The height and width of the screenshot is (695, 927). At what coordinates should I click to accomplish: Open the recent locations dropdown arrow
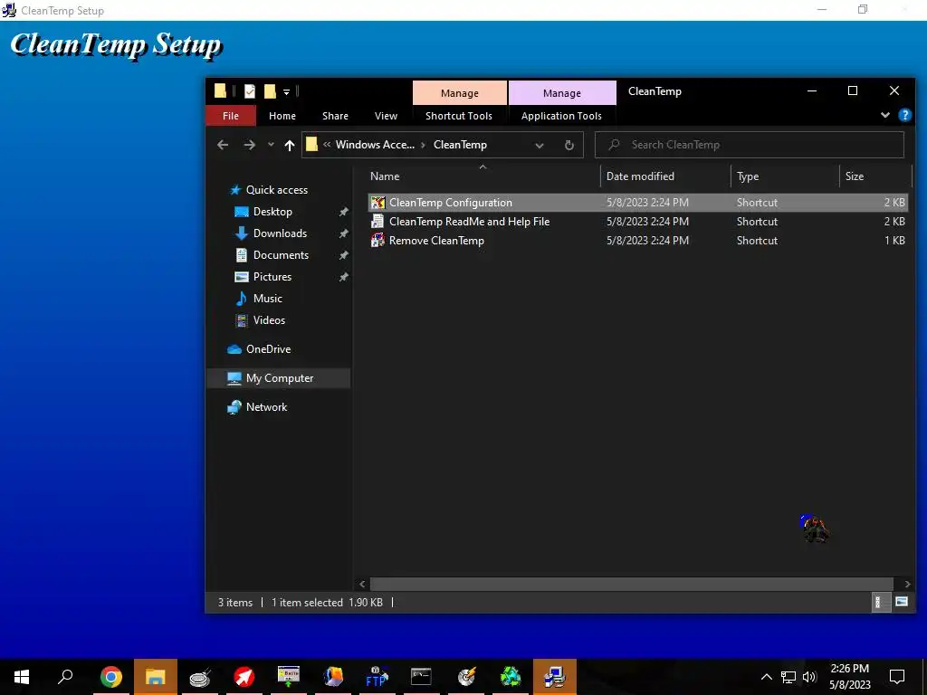271,145
